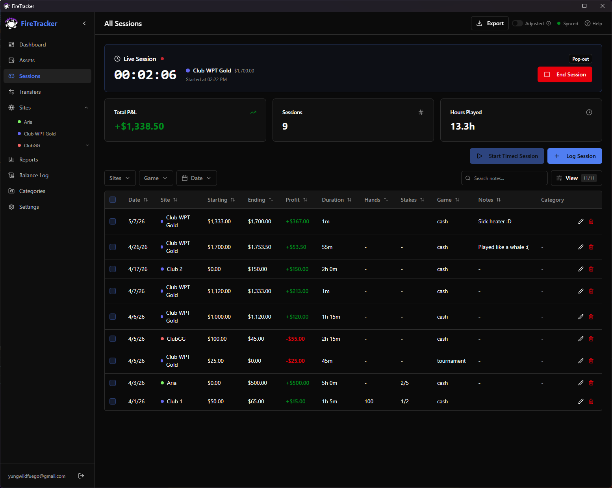Image resolution: width=612 pixels, height=488 pixels.
Task: Edit the Aria 4/3/26 session
Action: [580, 383]
